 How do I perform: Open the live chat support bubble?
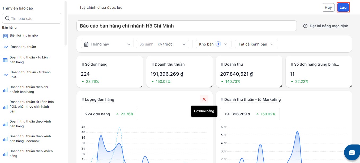352,152
